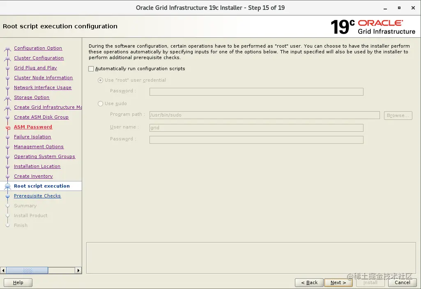Go to Operating System Groups
421x289 pixels.
pyautogui.click(x=44, y=156)
